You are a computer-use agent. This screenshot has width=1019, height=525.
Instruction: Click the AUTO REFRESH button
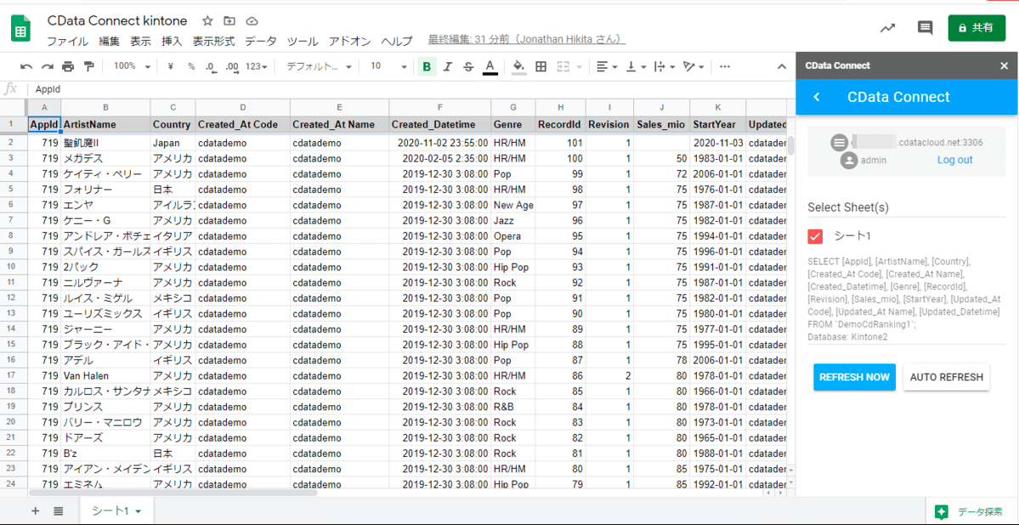coord(946,377)
